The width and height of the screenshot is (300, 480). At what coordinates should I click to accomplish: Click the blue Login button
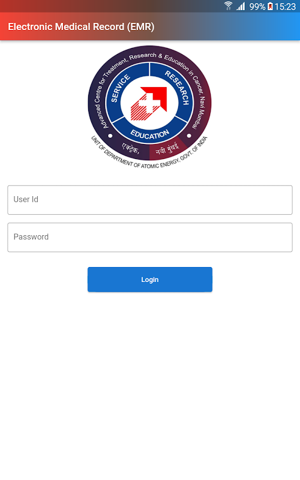click(x=149, y=280)
